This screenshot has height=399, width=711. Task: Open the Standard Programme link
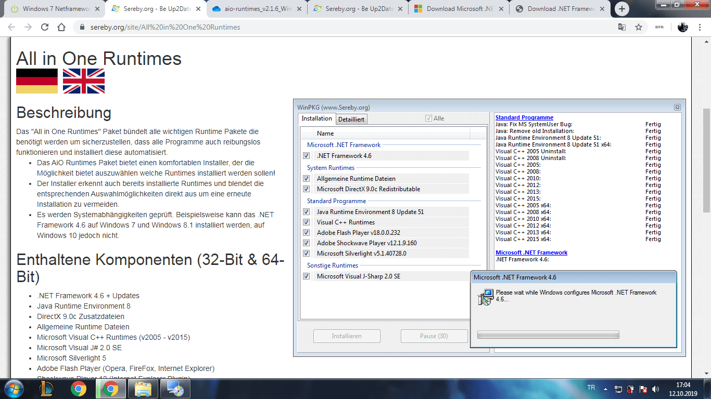coord(524,117)
